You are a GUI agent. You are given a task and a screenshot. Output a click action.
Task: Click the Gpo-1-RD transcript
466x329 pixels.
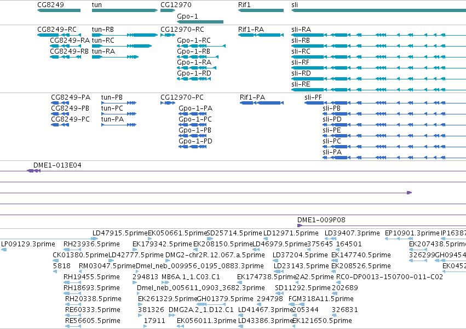[x=194, y=79]
